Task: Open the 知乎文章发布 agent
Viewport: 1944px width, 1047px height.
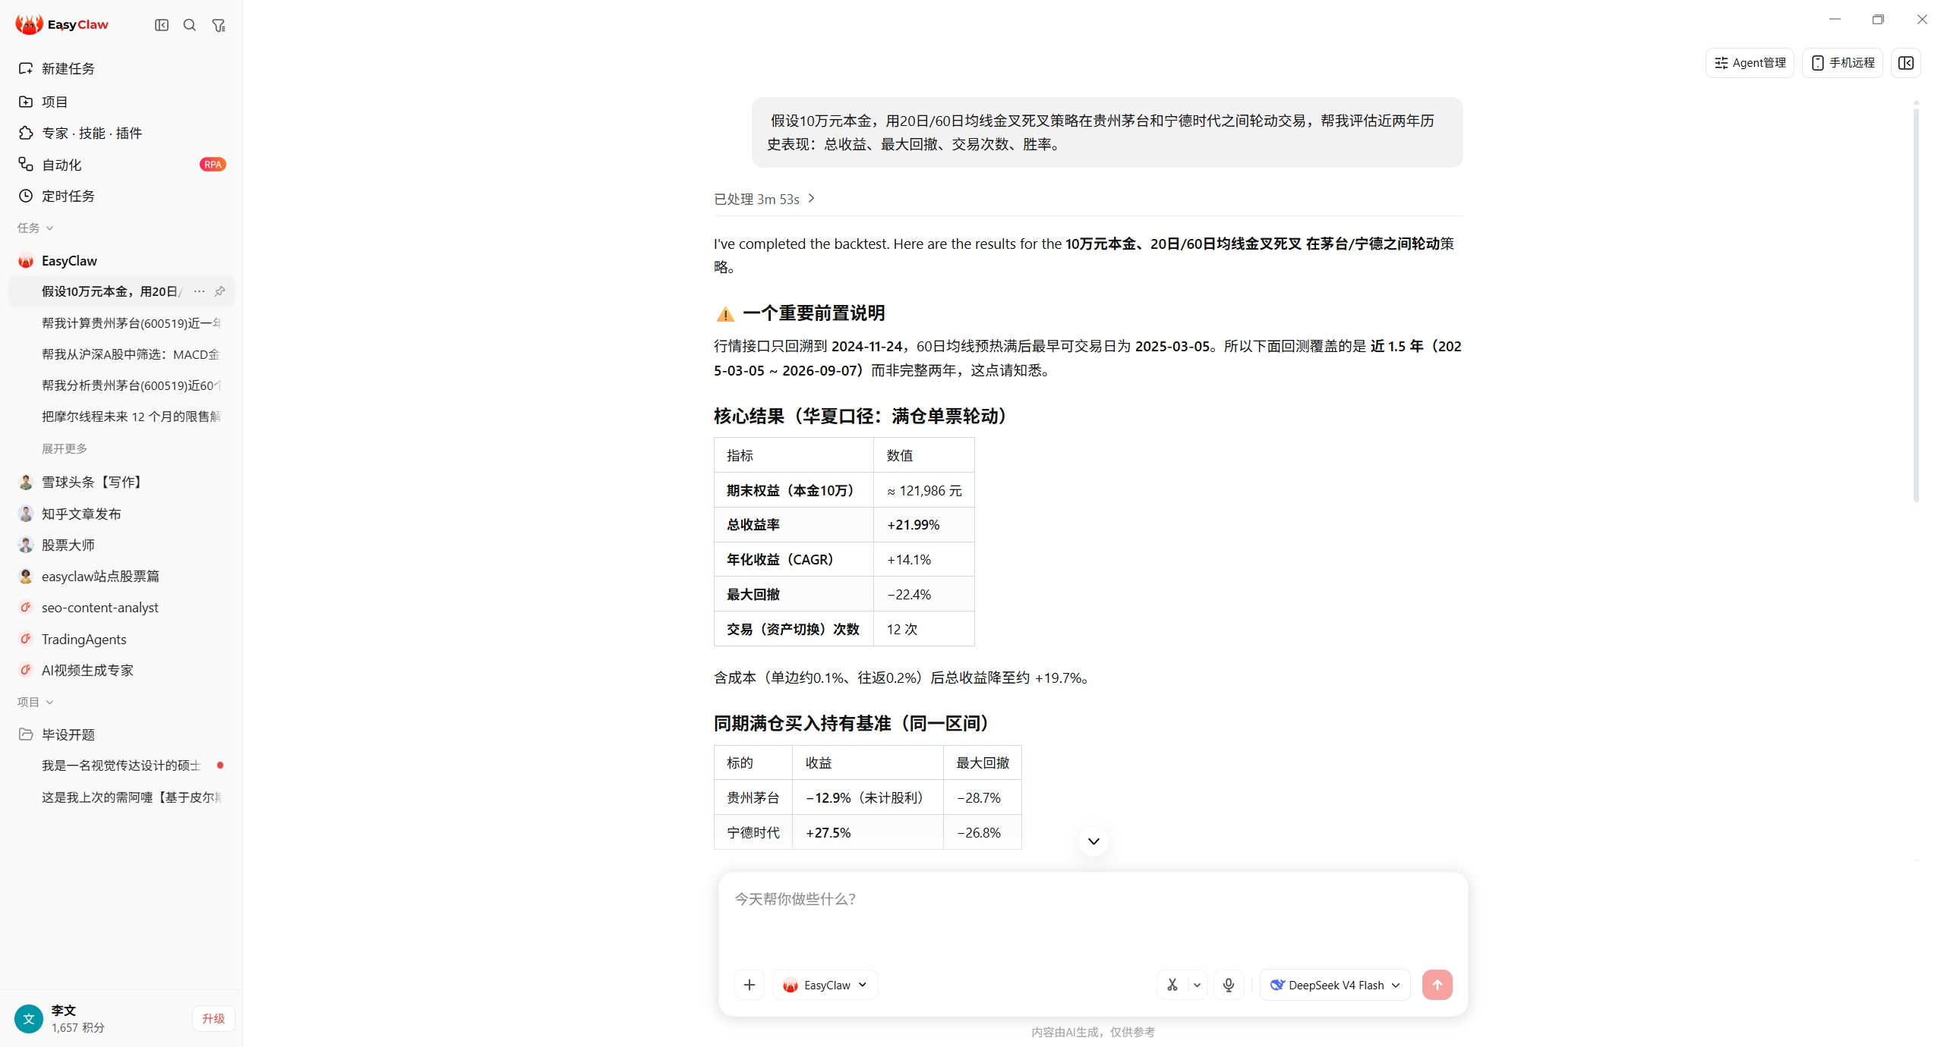Action: pyautogui.click(x=121, y=514)
